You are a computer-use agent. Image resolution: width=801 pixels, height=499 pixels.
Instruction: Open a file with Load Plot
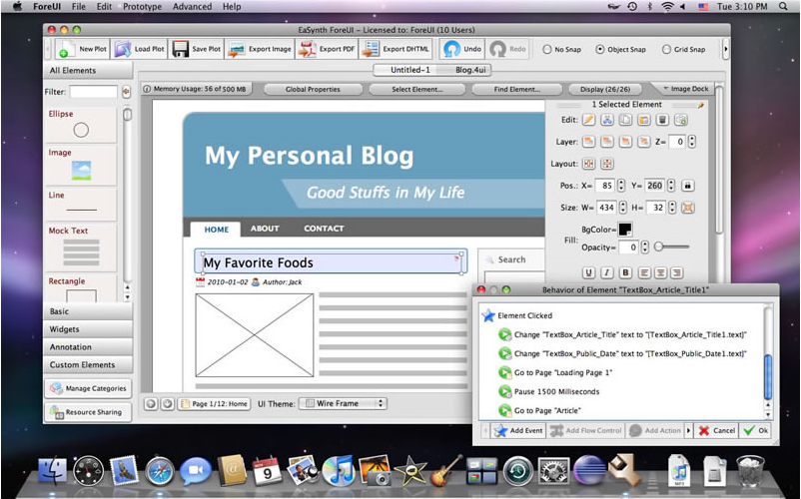pyautogui.click(x=139, y=49)
